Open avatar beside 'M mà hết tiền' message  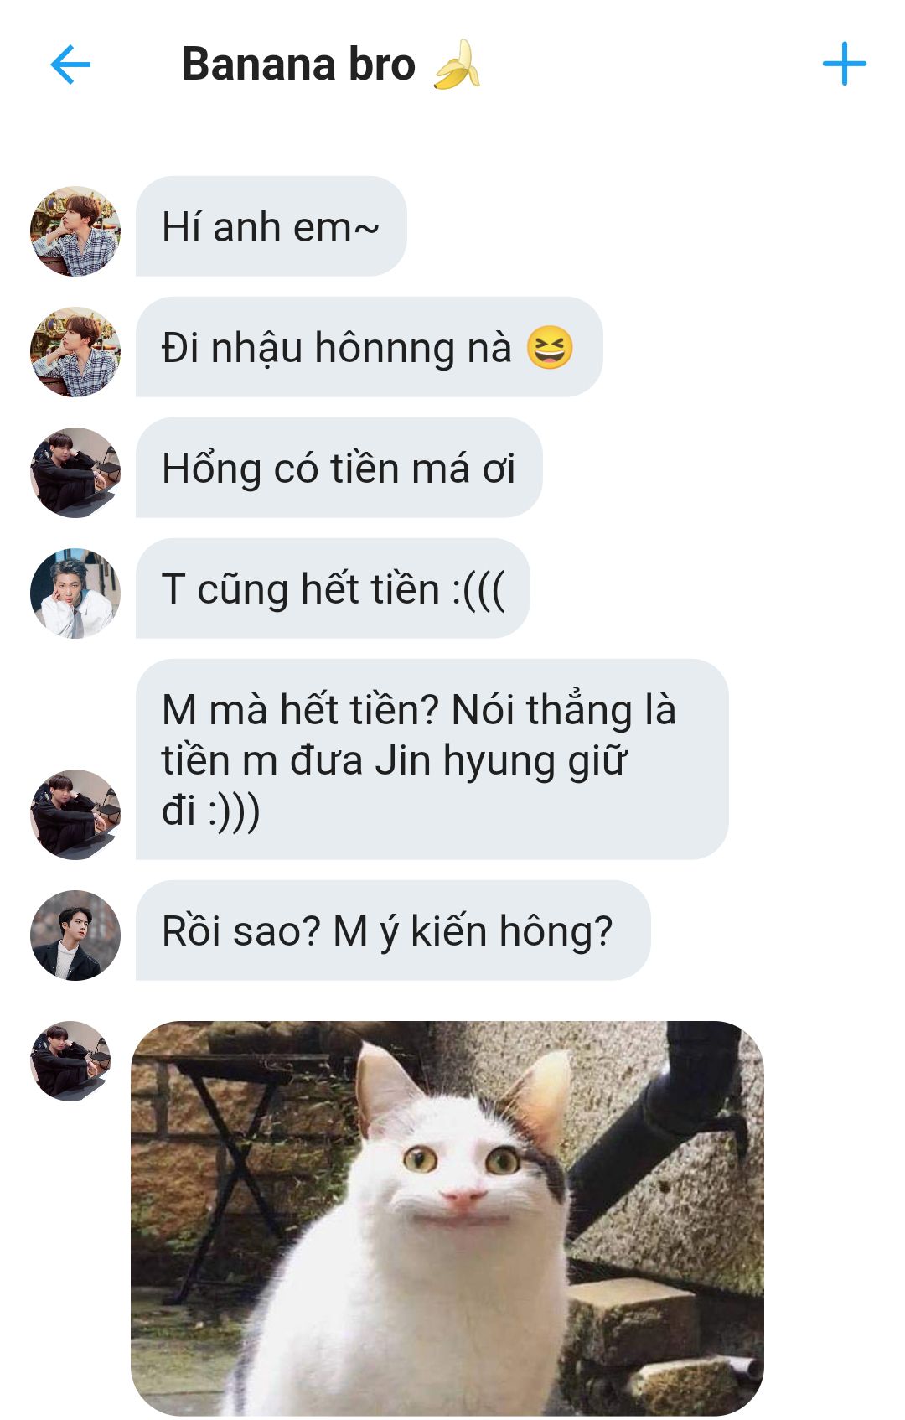75,815
